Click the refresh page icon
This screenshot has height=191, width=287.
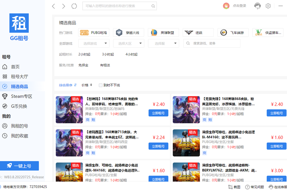[x=74, y=6]
